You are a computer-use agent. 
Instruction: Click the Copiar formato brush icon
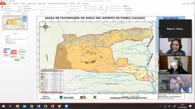(5, 11)
